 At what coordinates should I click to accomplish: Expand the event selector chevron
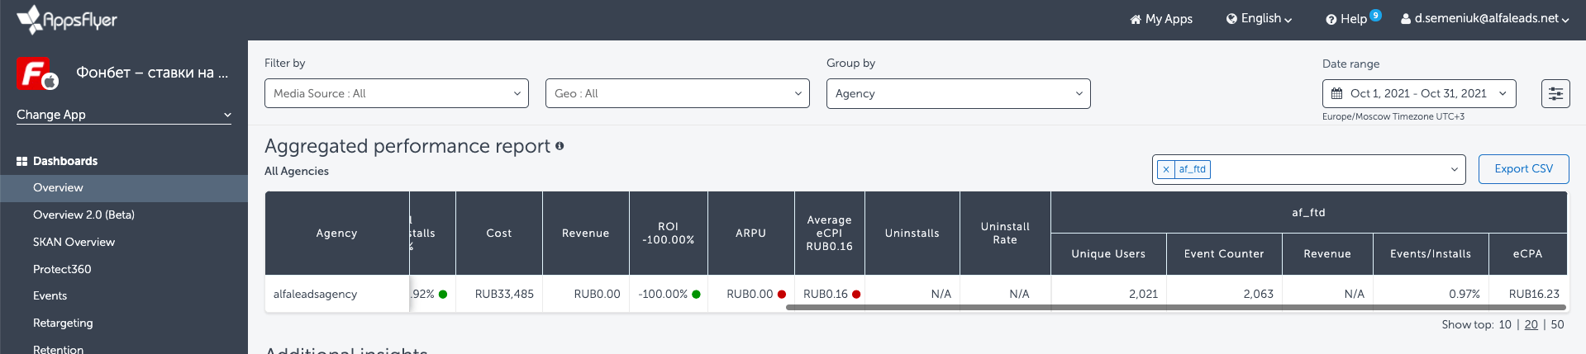pos(1455,169)
